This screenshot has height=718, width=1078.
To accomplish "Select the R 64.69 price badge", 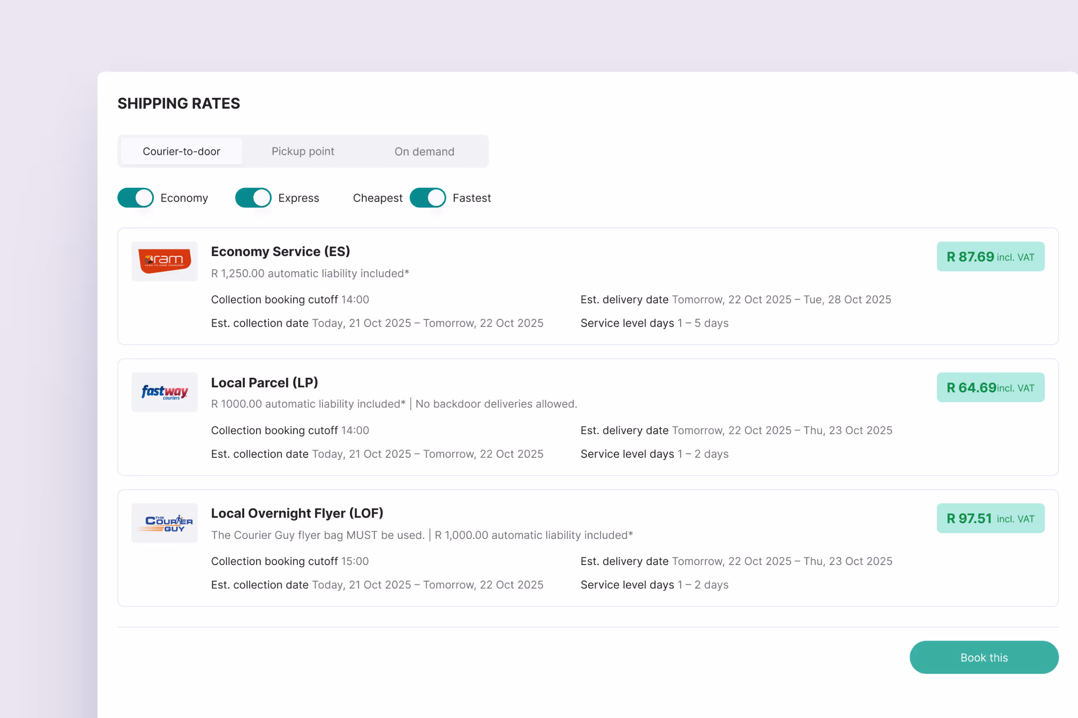I will point(990,388).
